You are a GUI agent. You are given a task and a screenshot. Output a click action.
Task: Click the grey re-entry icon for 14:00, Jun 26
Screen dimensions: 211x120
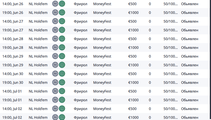[55, 4]
